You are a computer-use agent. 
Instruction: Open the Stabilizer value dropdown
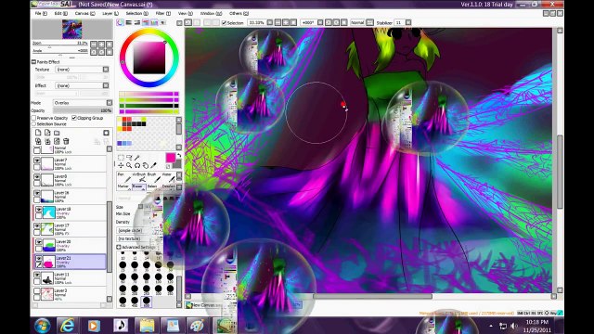coord(408,22)
